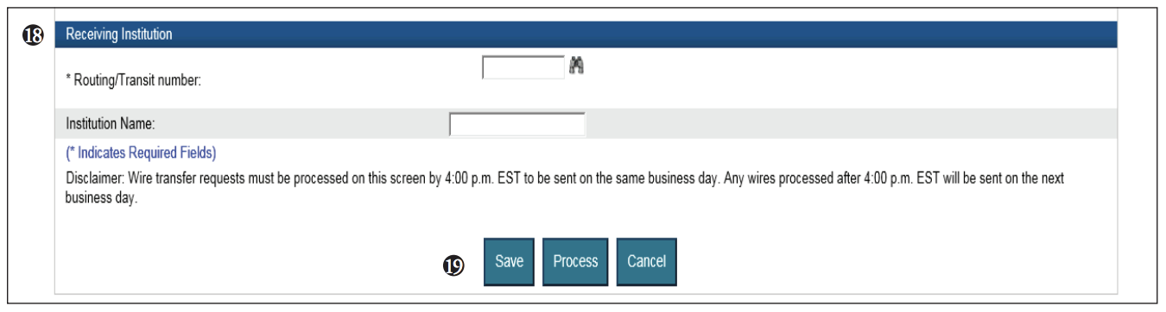Save the wire transfer request
Viewport: 1166px width, 312px height.
[510, 261]
